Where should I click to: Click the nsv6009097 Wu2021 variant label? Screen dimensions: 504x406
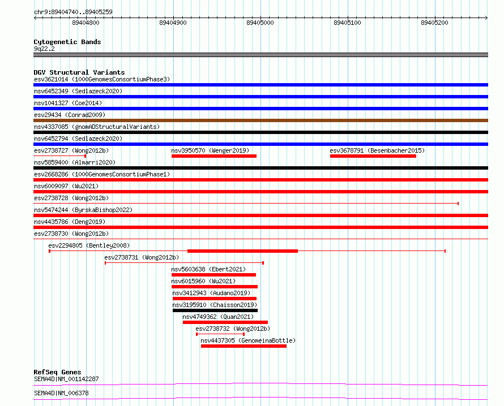click(x=66, y=186)
